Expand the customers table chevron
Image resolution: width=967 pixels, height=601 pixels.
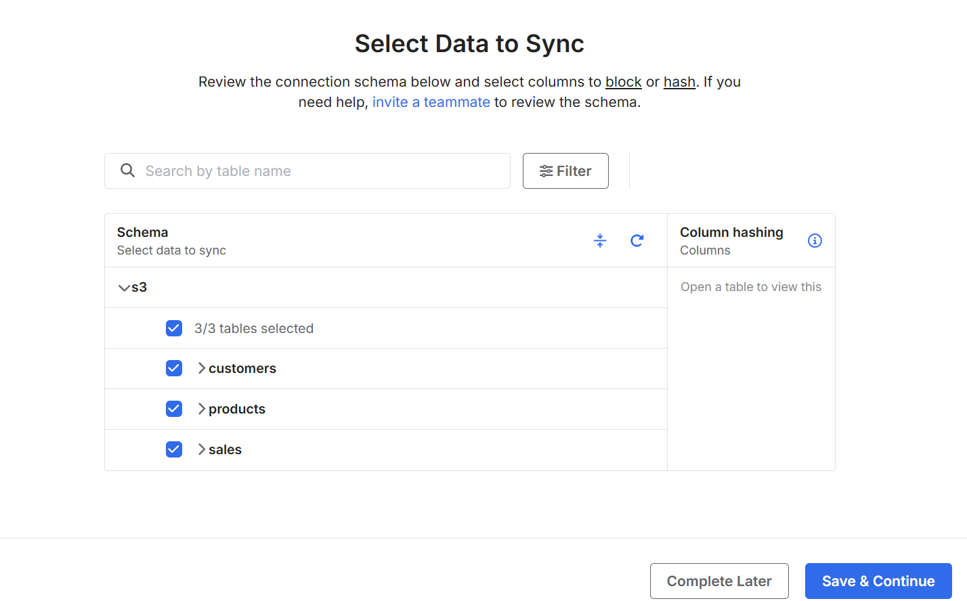201,368
